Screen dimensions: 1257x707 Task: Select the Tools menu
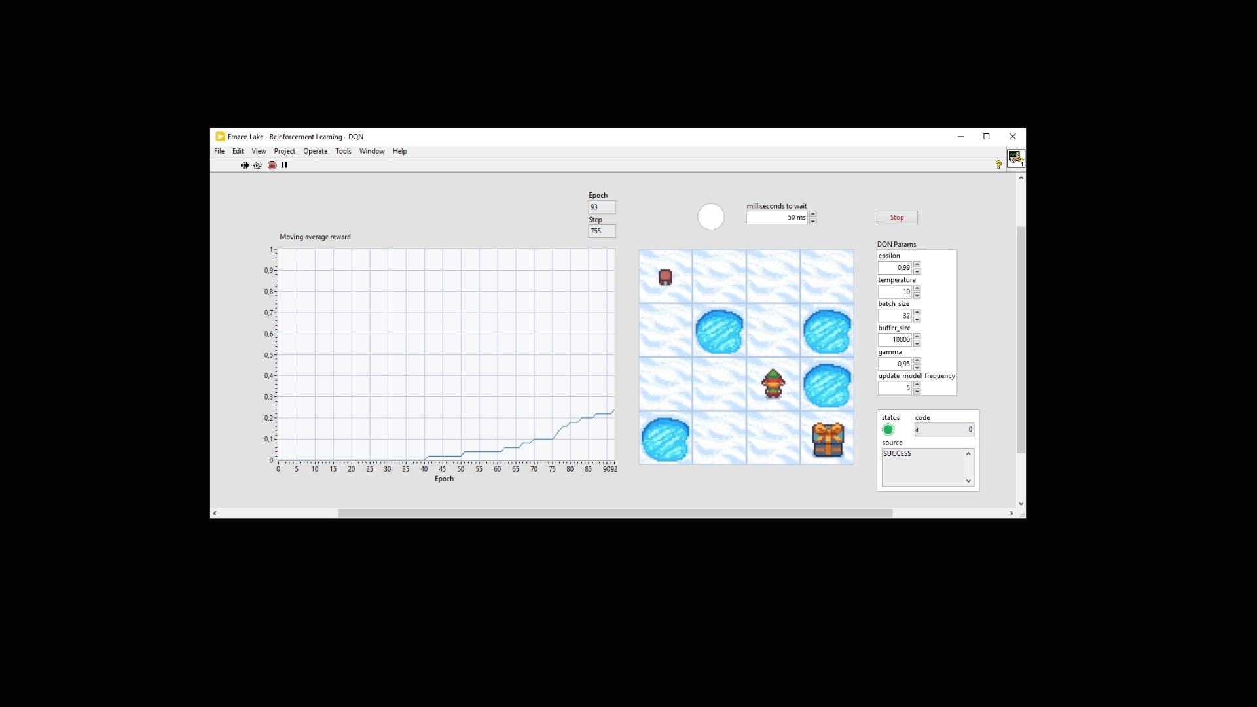(343, 151)
